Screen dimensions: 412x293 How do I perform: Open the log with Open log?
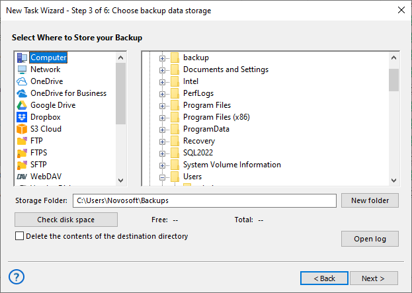[x=370, y=239]
